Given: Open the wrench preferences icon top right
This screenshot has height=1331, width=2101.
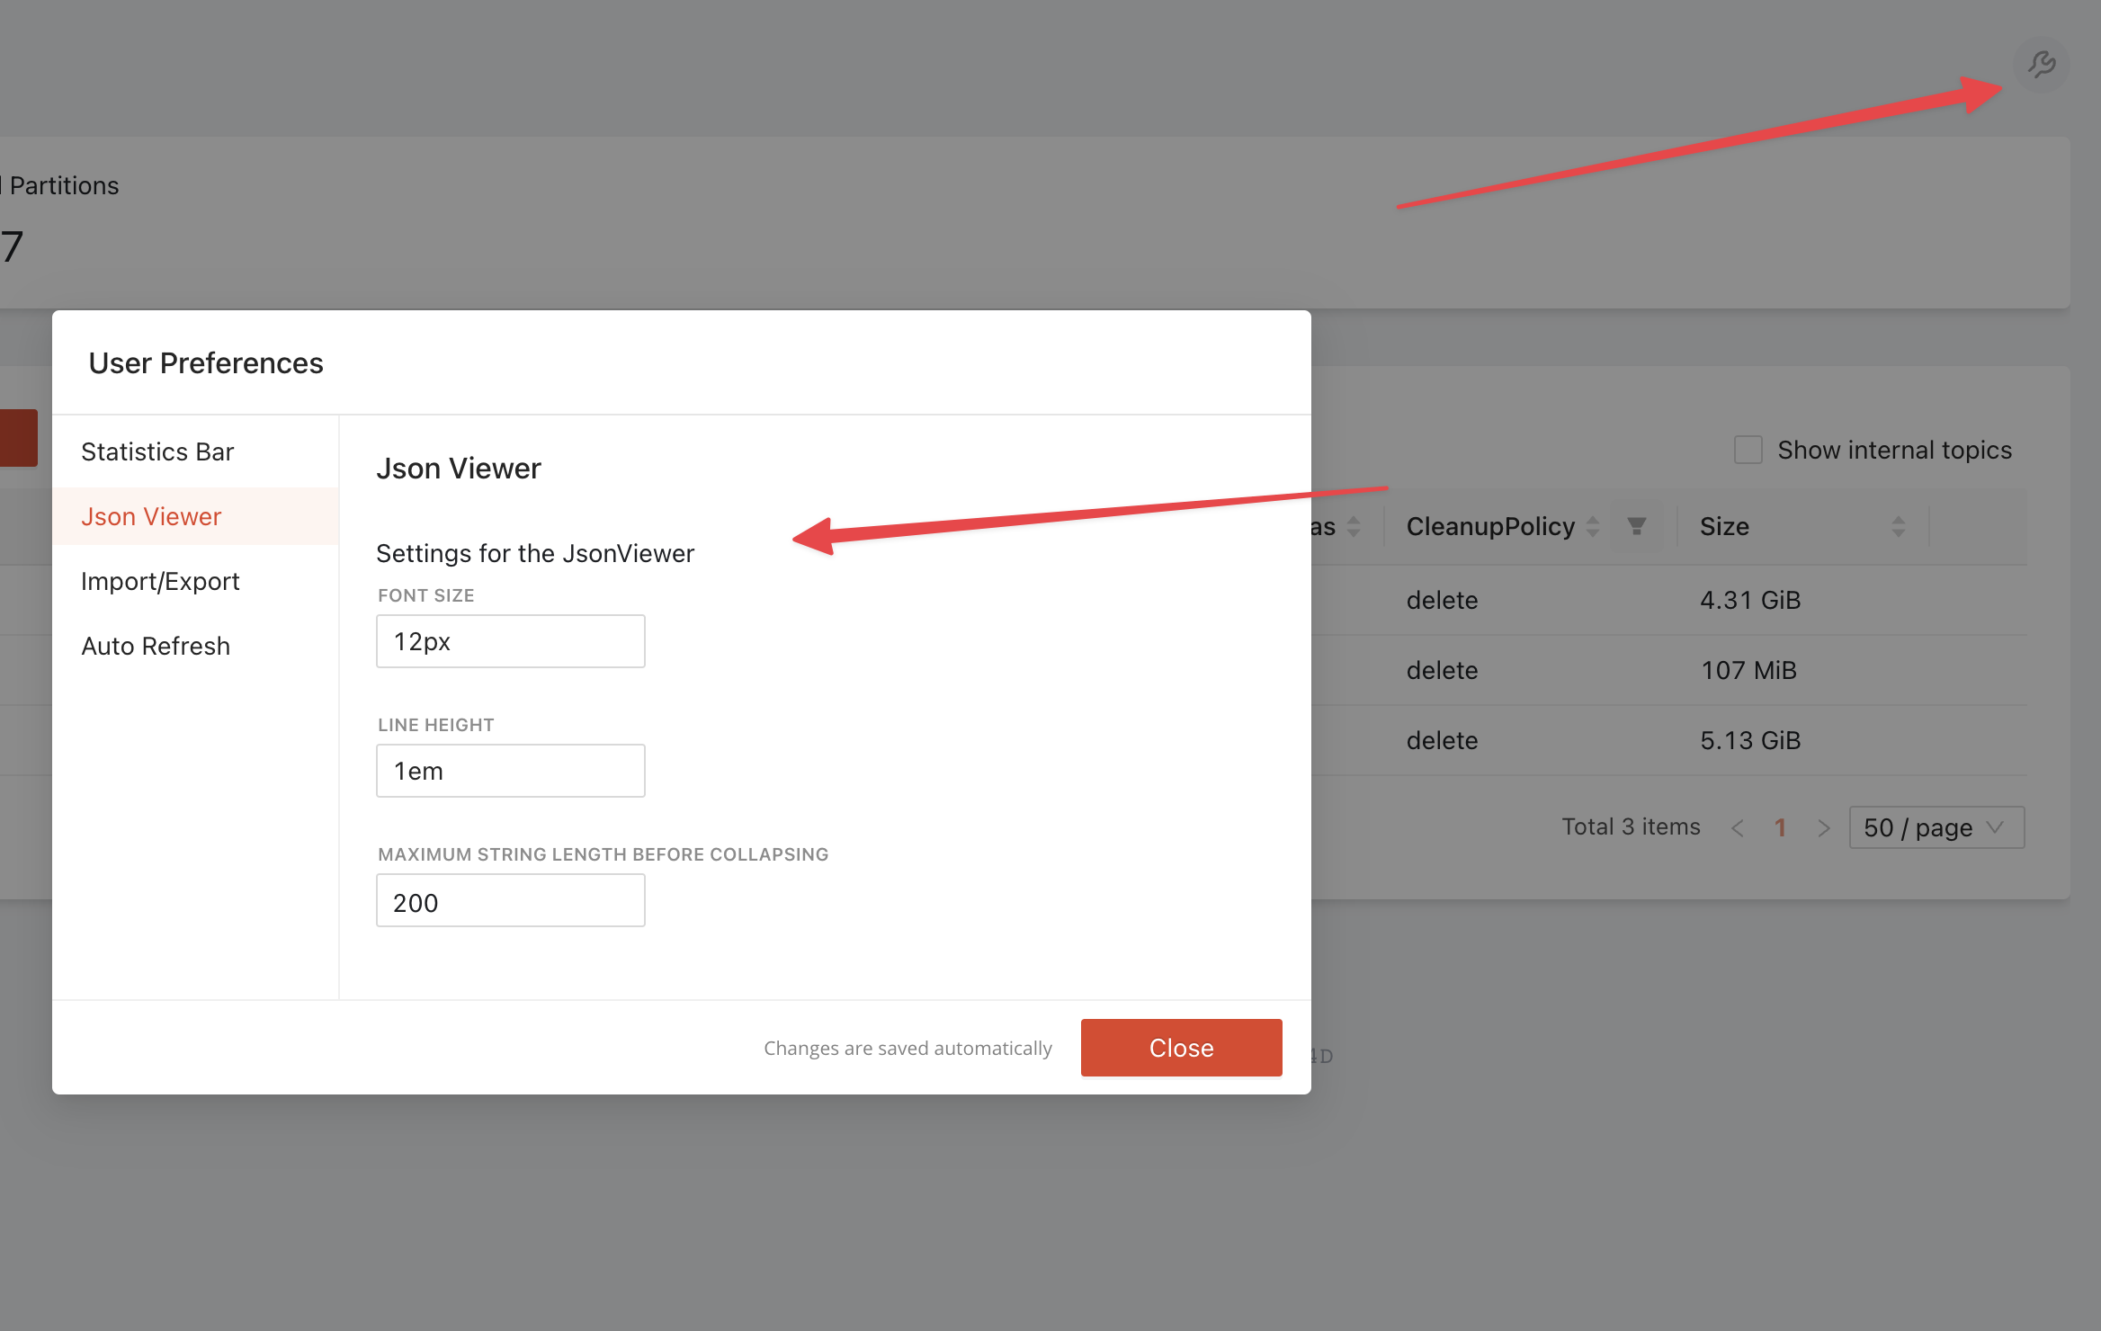Looking at the screenshot, I should tap(2040, 64).
